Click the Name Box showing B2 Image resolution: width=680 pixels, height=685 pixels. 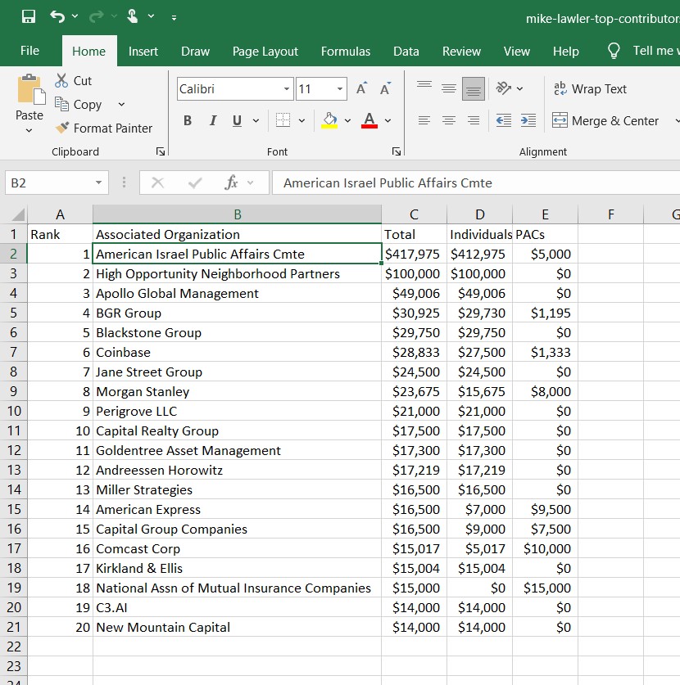click(49, 183)
